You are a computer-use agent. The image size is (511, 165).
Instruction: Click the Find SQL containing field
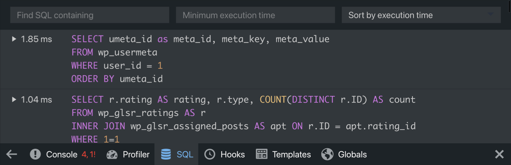tap(90, 15)
